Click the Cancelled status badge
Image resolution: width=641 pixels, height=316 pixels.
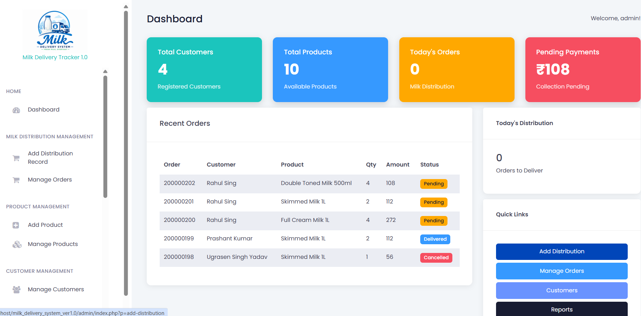point(436,258)
